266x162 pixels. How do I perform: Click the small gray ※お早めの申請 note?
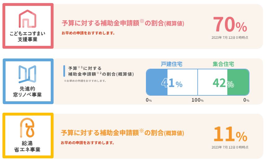pos(85,81)
